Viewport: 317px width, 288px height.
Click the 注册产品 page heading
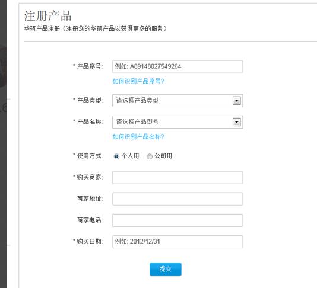click(47, 16)
